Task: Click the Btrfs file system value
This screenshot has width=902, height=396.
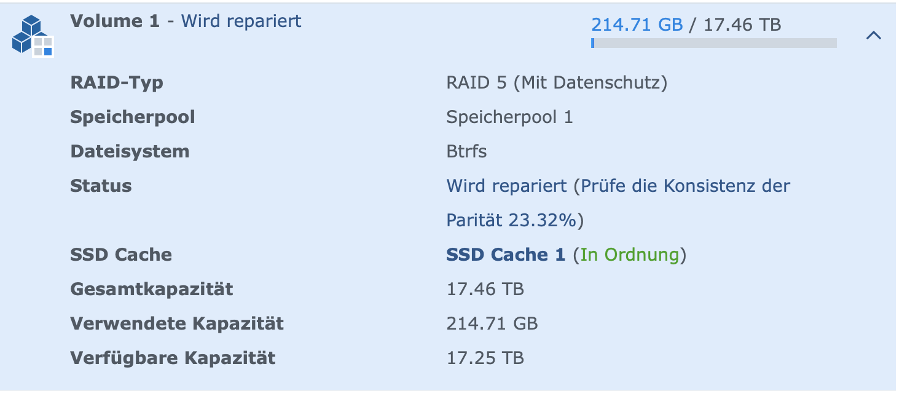Action: coord(466,151)
